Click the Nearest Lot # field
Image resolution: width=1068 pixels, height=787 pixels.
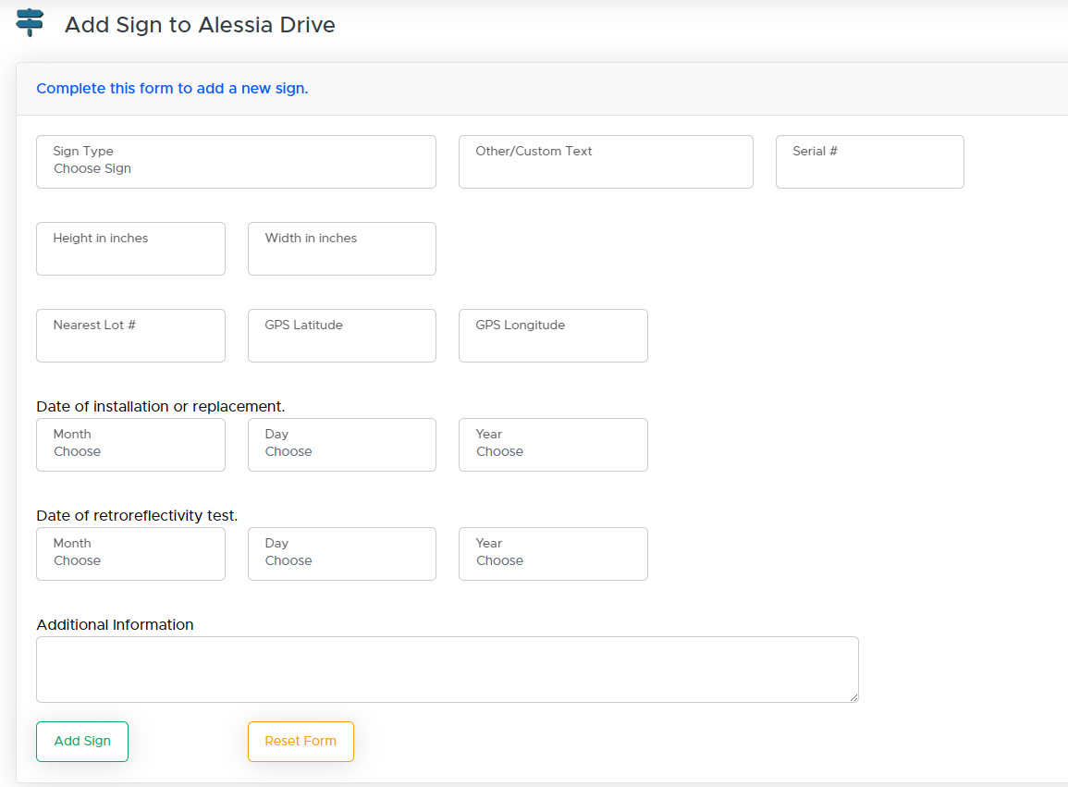click(130, 337)
